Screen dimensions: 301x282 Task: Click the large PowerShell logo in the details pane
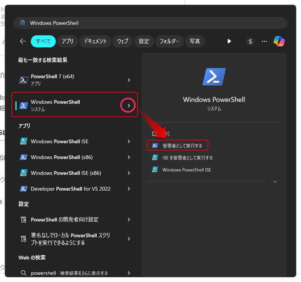[214, 77]
